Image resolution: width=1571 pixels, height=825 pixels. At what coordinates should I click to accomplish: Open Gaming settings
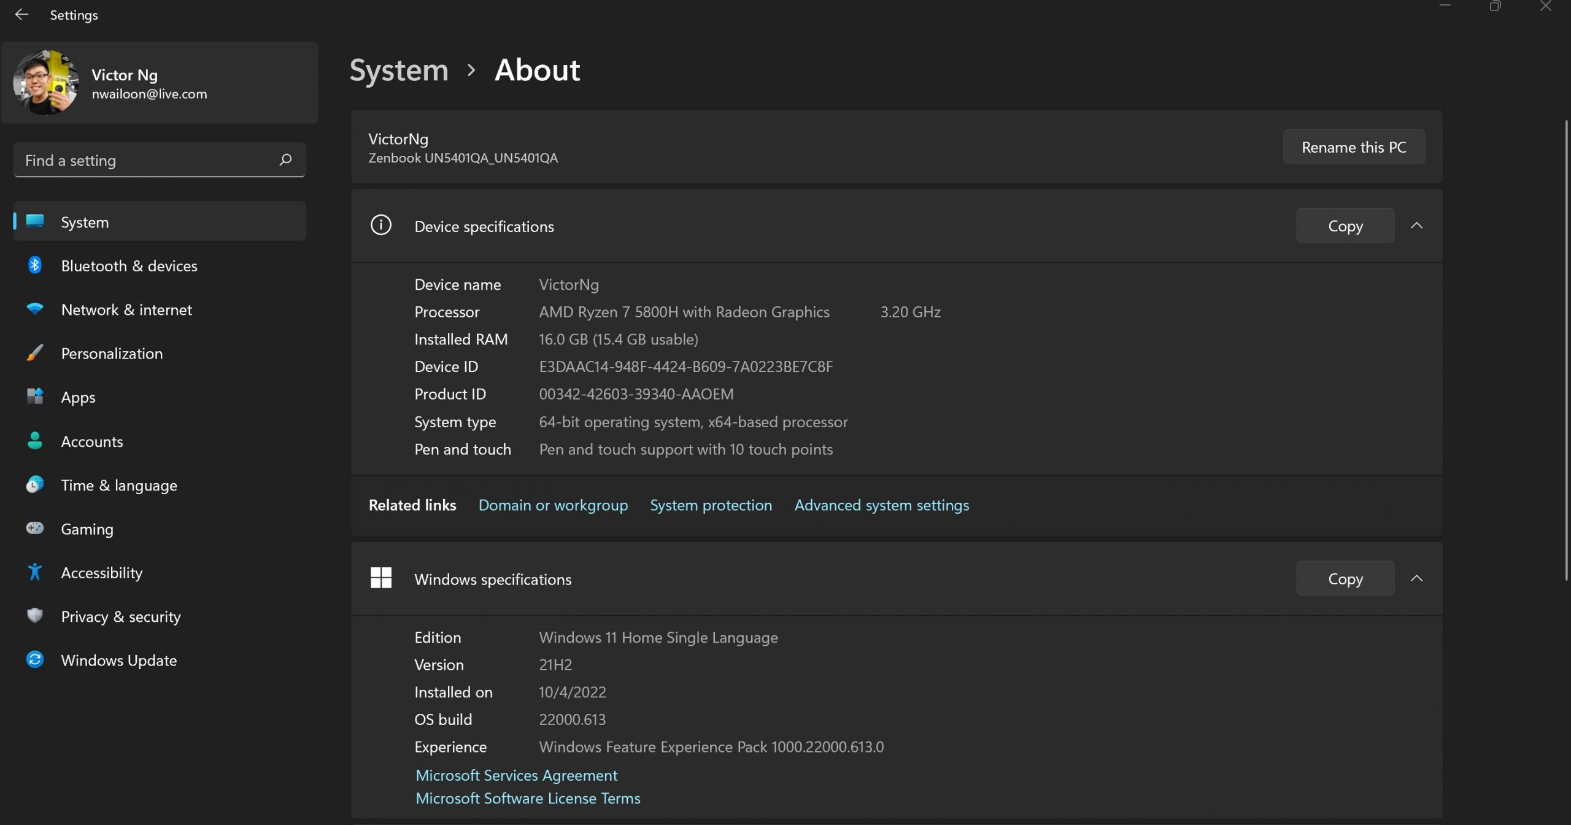tap(87, 529)
